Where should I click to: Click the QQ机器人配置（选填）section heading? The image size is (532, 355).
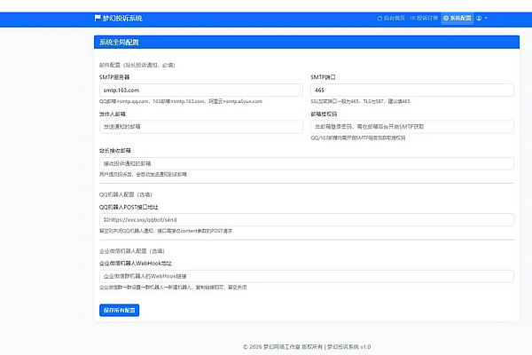click(126, 194)
